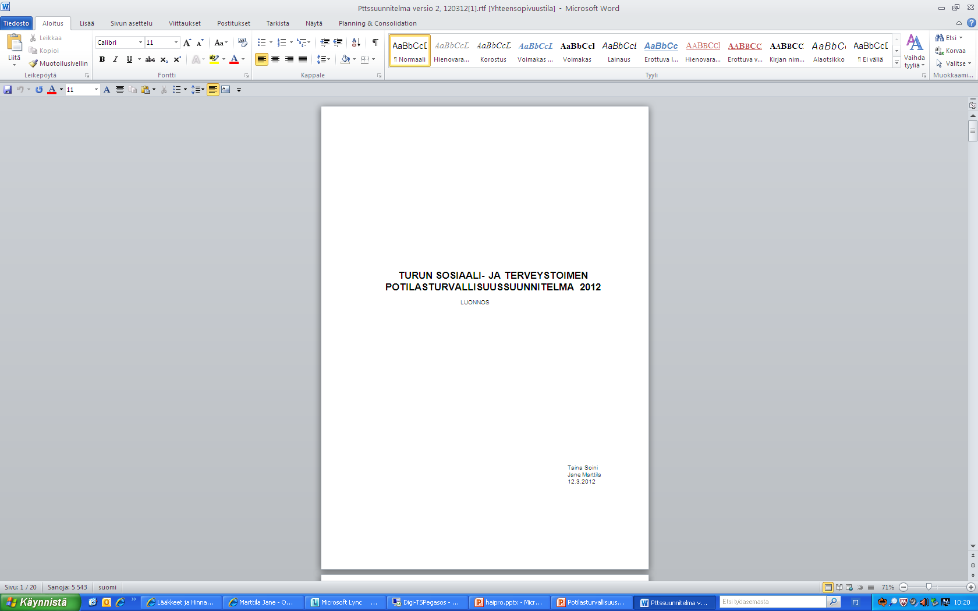Toggle italic formatting
This screenshot has width=978, height=611.
tap(115, 59)
